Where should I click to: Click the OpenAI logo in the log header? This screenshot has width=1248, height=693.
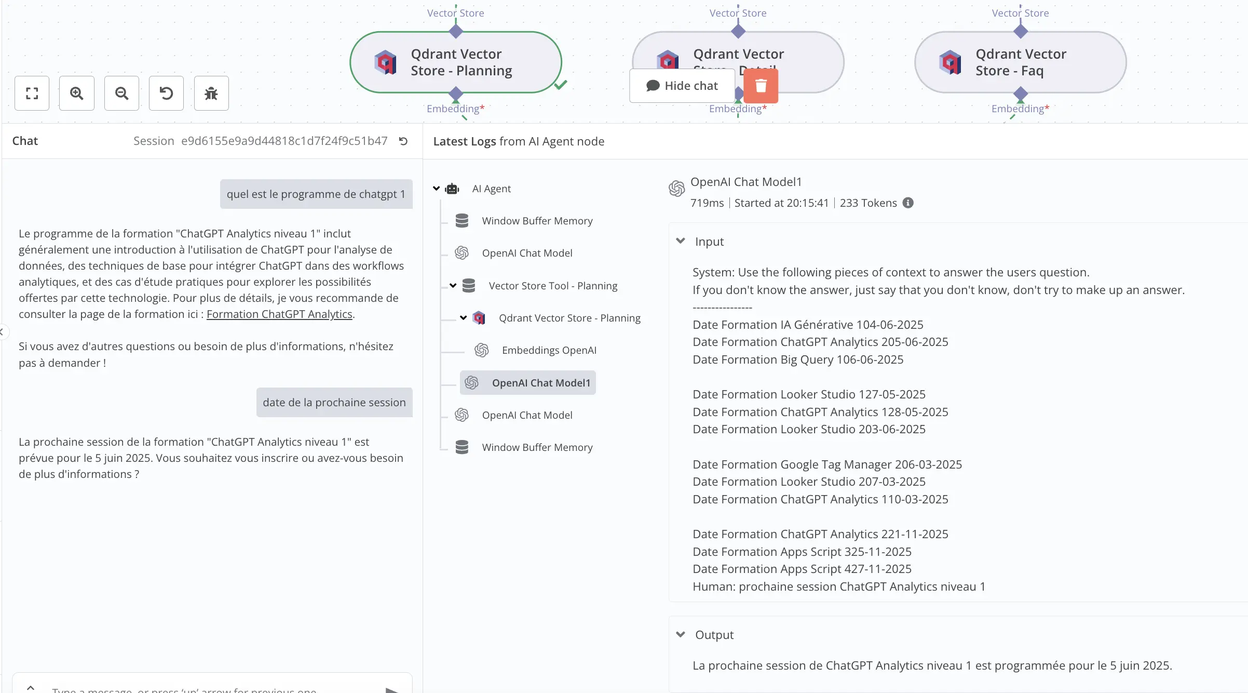point(676,189)
